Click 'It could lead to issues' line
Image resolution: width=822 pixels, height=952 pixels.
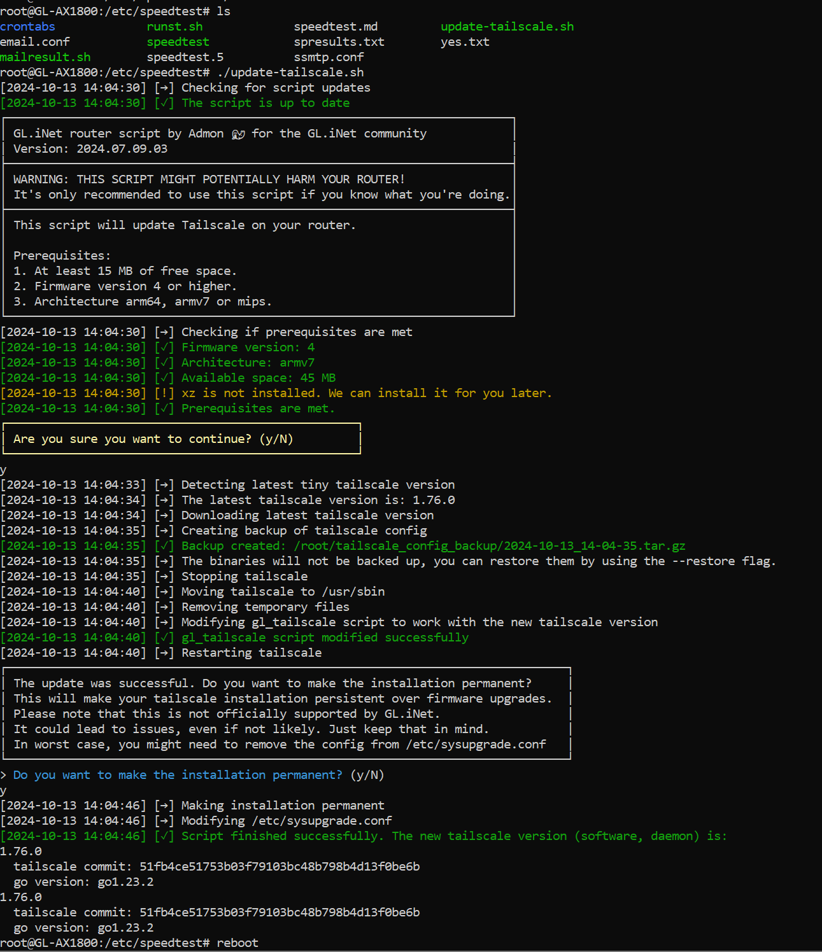point(251,729)
